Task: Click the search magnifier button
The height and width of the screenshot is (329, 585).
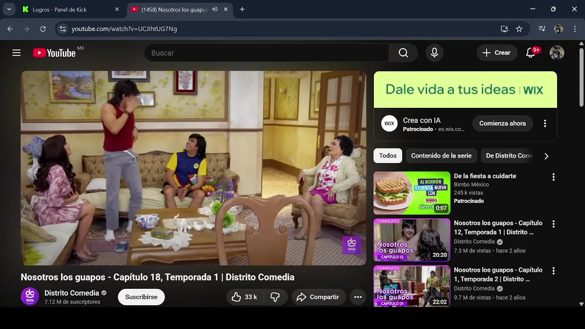Action: [403, 53]
